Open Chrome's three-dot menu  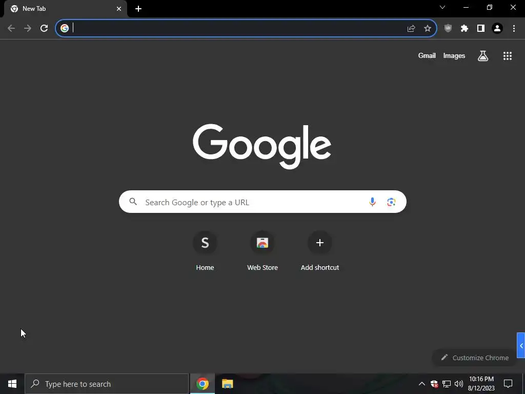514,29
